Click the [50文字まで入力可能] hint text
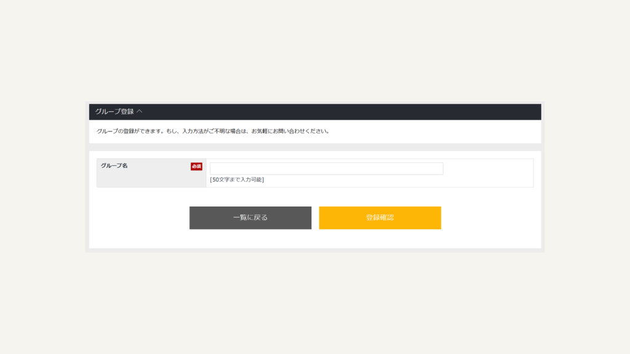The height and width of the screenshot is (354, 630). 237,180
